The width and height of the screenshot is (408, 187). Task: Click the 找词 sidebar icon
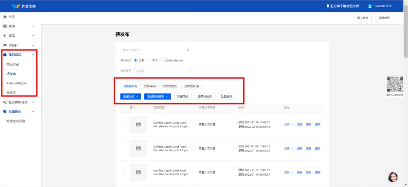tap(5, 26)
